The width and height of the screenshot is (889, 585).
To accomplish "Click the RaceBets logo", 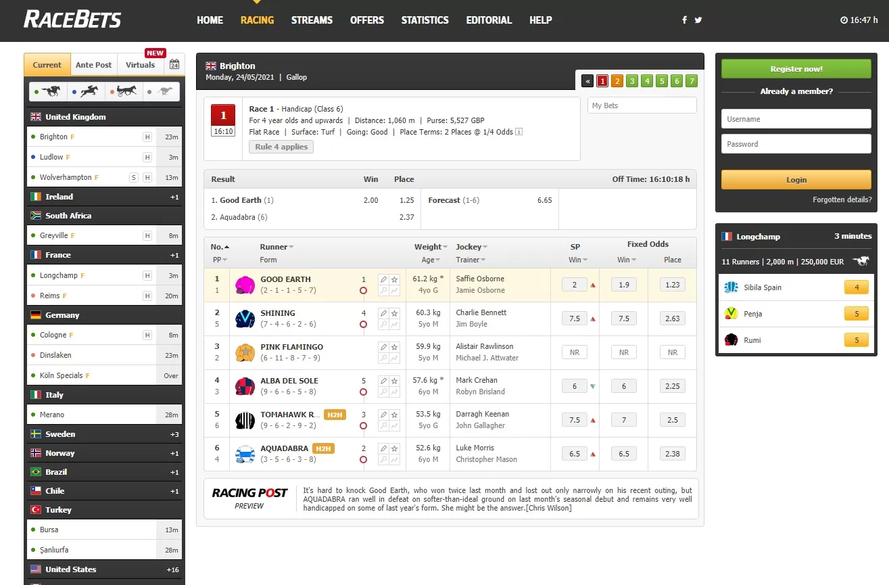I will [72, 19].
